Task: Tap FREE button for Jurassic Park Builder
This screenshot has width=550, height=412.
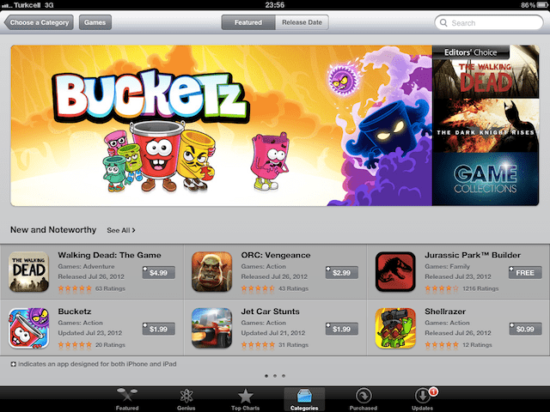Action: tap(525, 273)
